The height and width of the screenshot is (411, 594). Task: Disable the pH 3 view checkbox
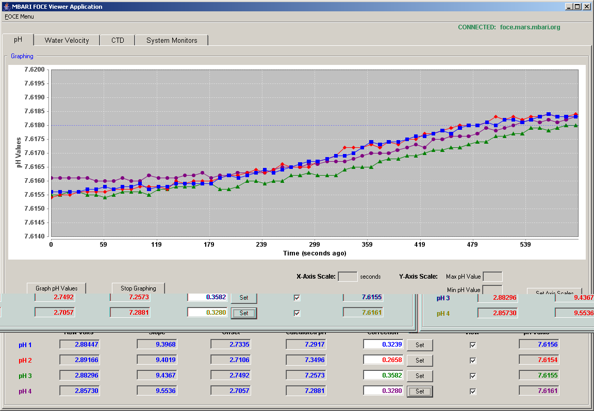click(473, 376)
